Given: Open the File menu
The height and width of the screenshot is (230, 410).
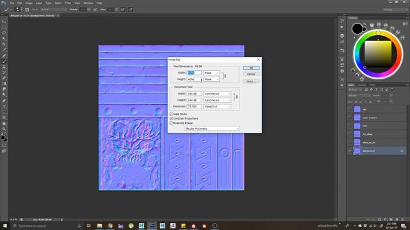Looking at the screenshot, I should pos(12,3).
